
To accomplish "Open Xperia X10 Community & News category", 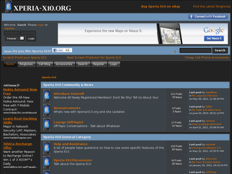I will 68,85.
